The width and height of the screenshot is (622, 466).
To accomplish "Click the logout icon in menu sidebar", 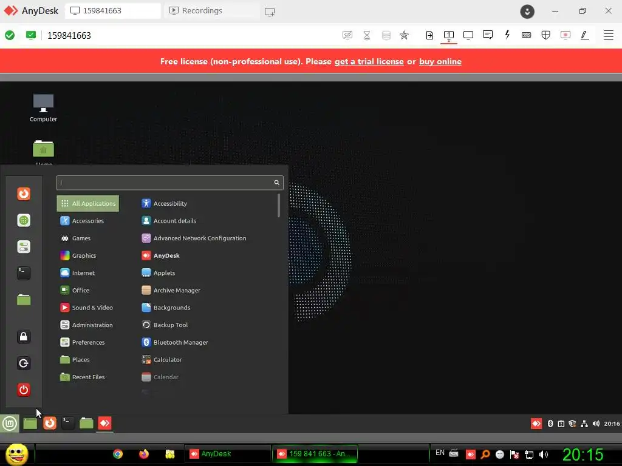I will (x=24, y=363).
